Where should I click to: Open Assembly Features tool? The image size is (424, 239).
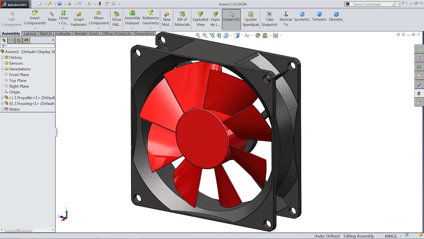pos(132,18)
